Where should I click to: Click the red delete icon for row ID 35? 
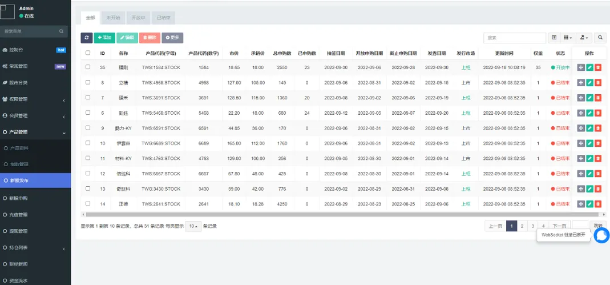pos(598,67)
